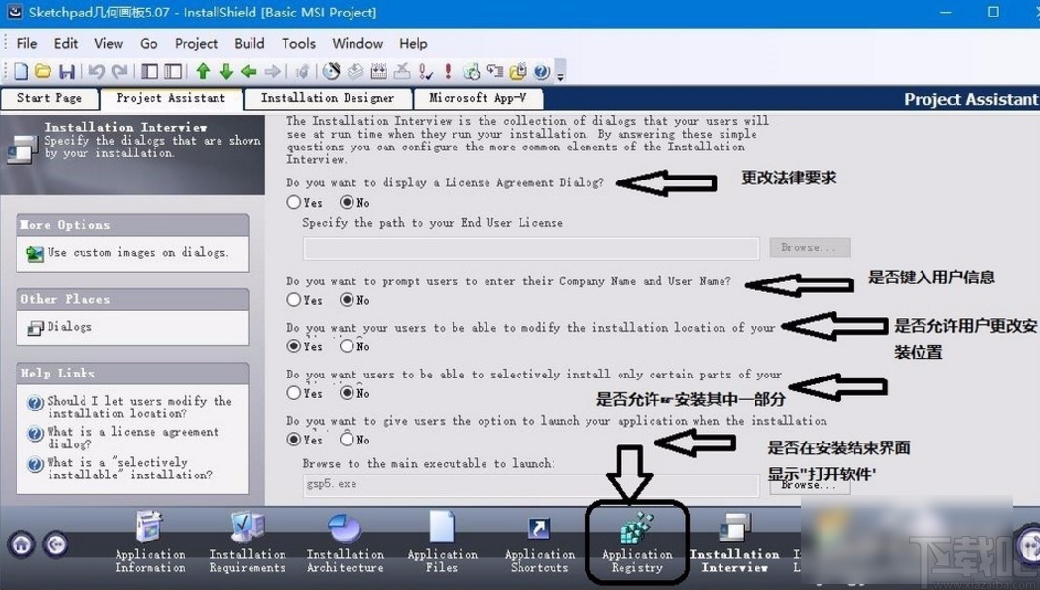The width and height of the screenshot is (1040, 590).
Task: Create a new project with toolbar icon
Action: click(x=21, y=71)
